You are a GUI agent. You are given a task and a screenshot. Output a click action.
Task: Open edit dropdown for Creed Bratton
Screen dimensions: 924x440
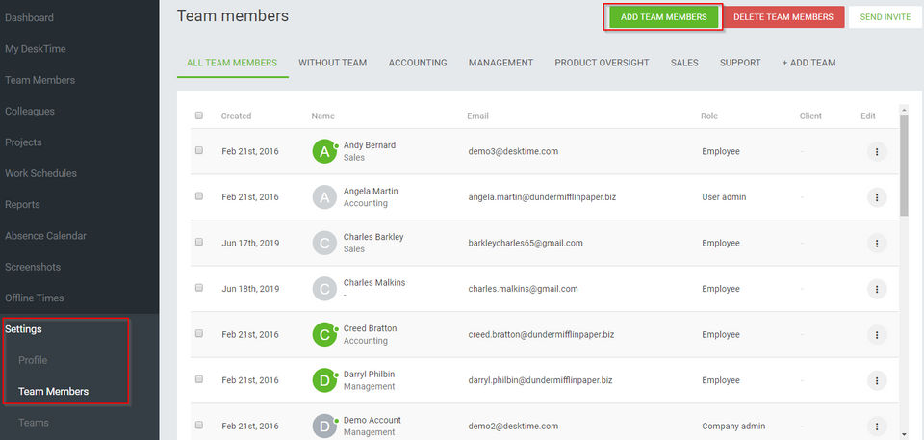(x=876, y=334)
